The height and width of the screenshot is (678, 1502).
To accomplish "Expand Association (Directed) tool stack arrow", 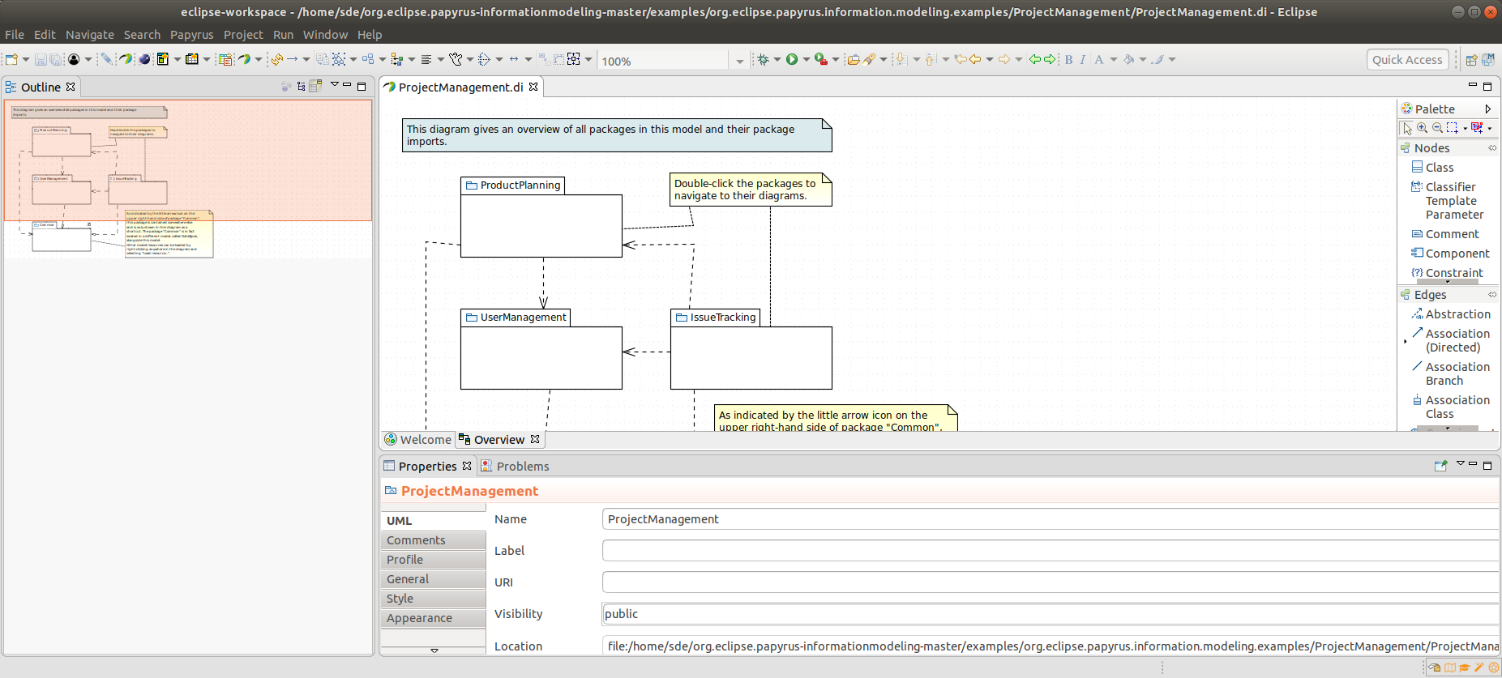I will click(1405, 341).
